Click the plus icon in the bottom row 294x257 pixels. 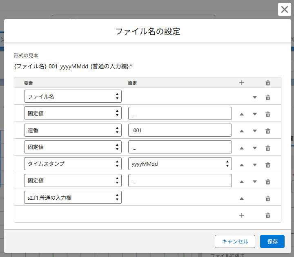point(241,215)
